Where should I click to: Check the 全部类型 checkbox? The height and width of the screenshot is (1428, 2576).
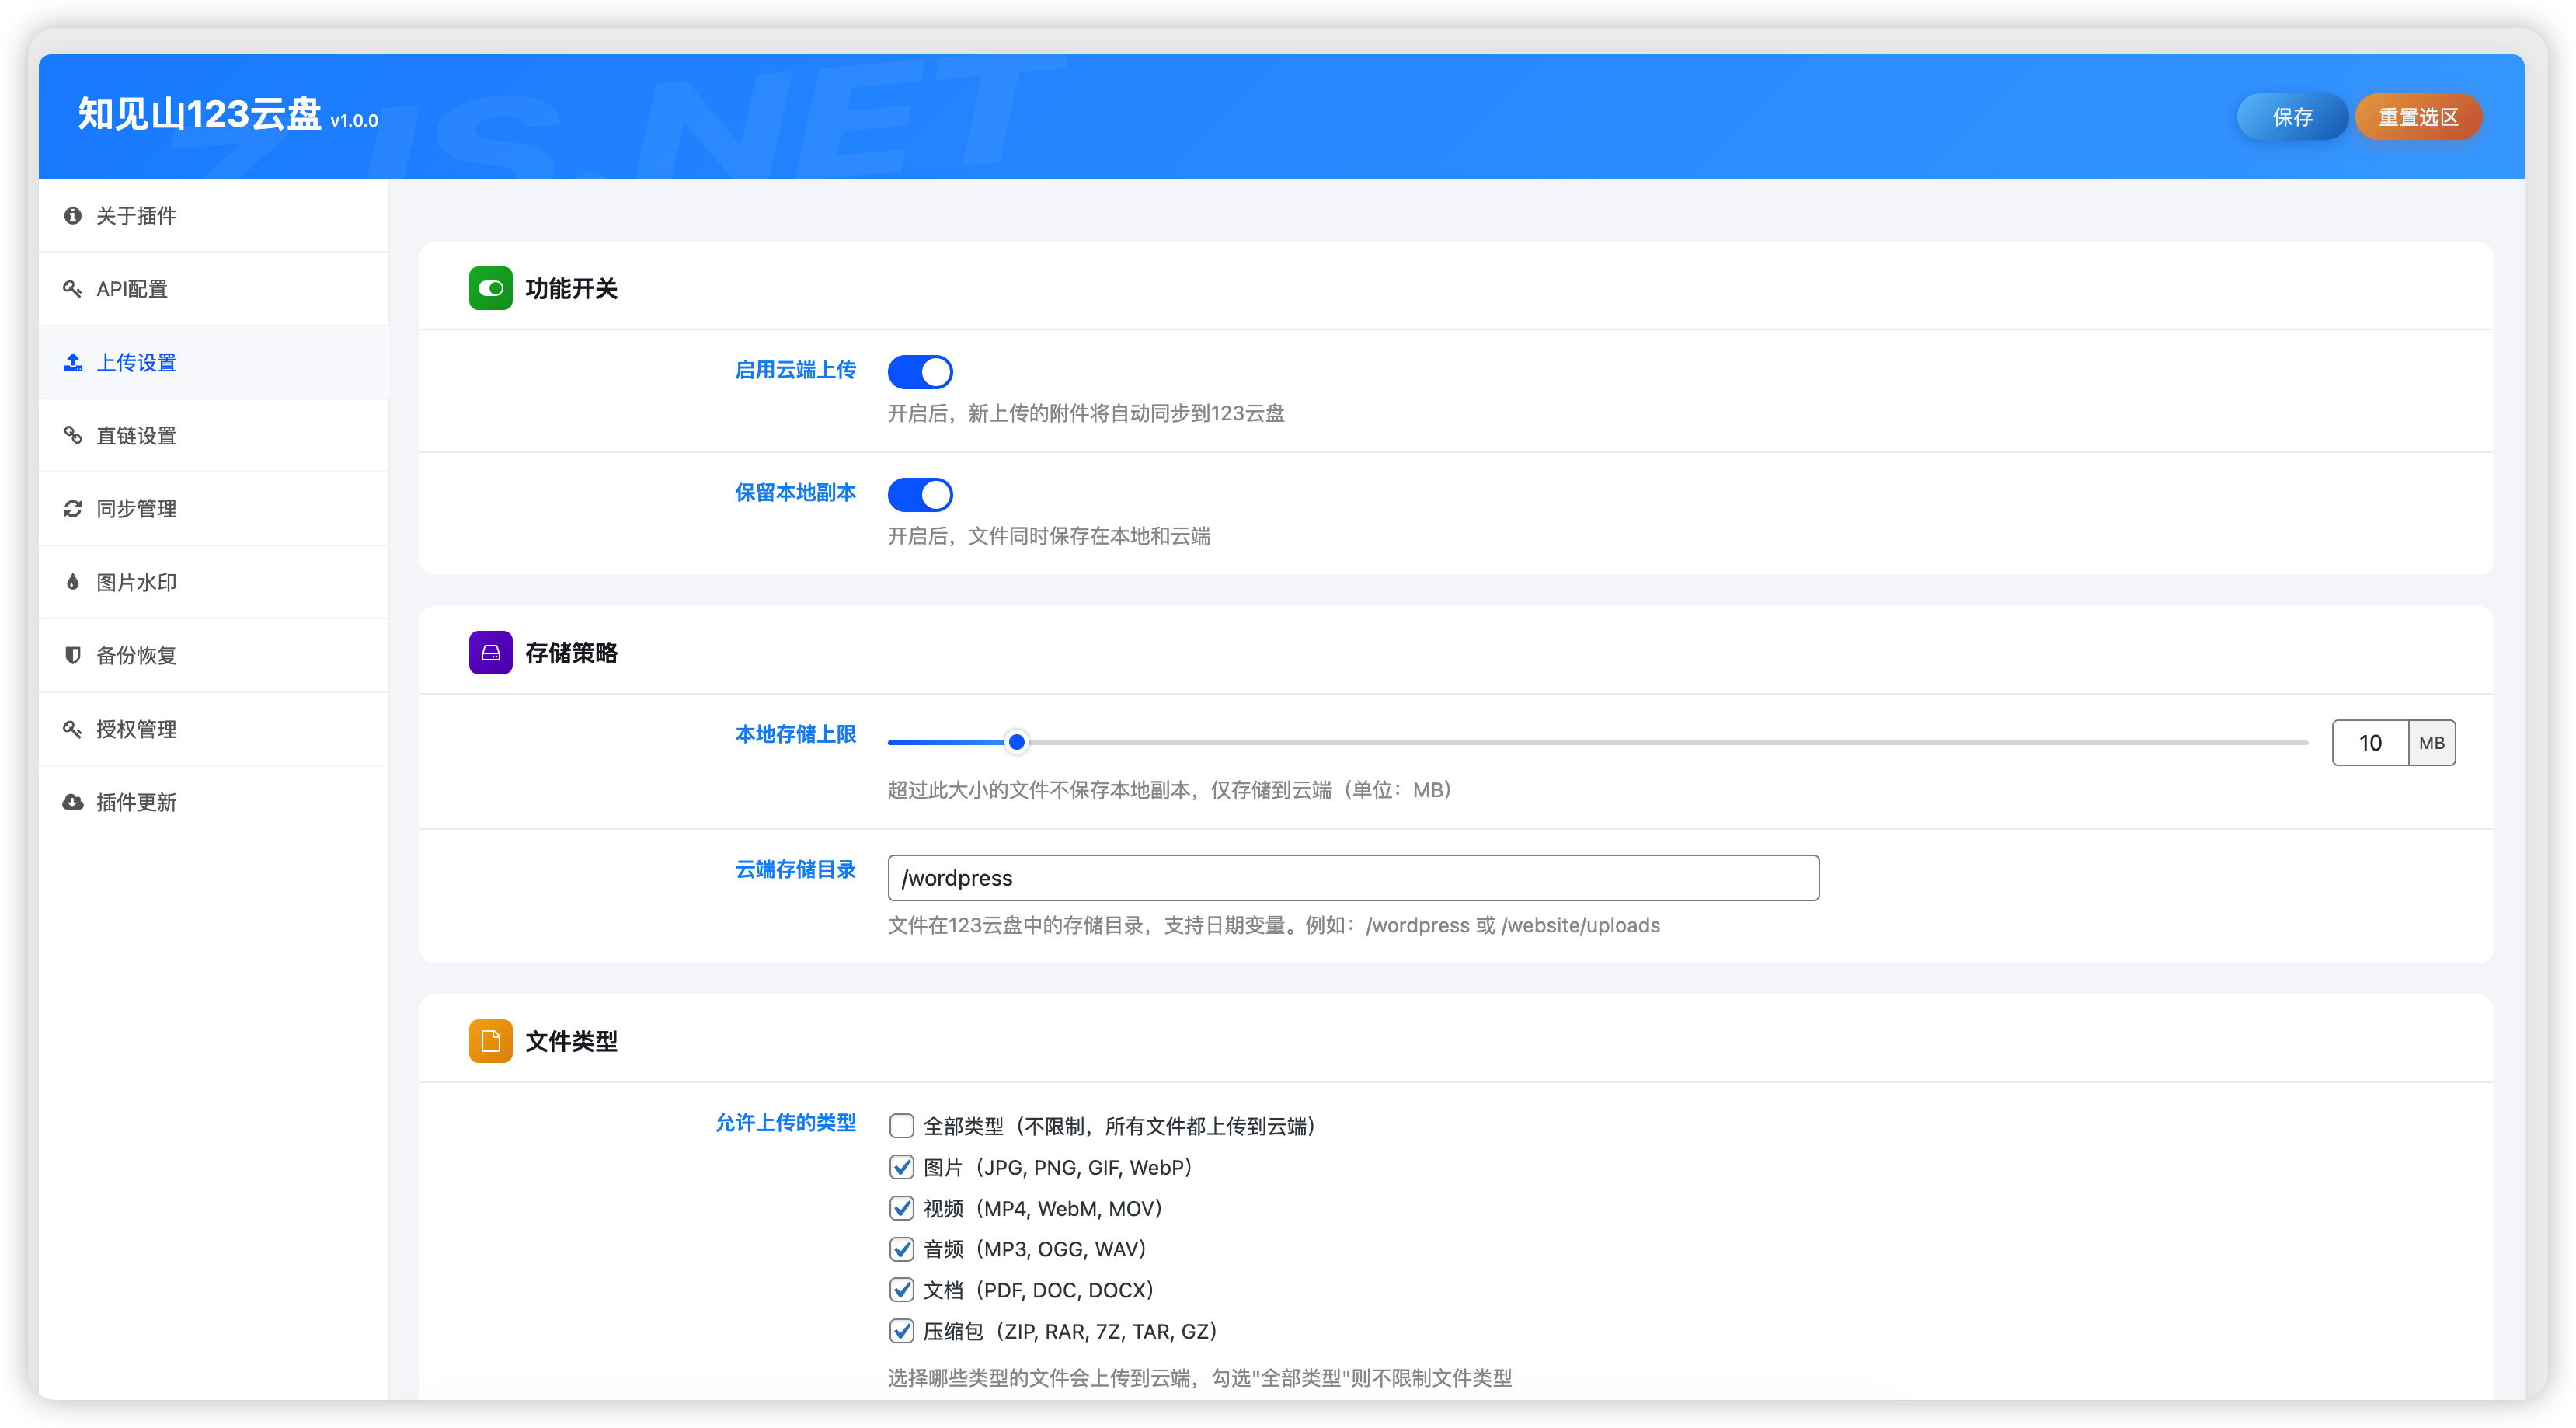(x=903, y=1125)
